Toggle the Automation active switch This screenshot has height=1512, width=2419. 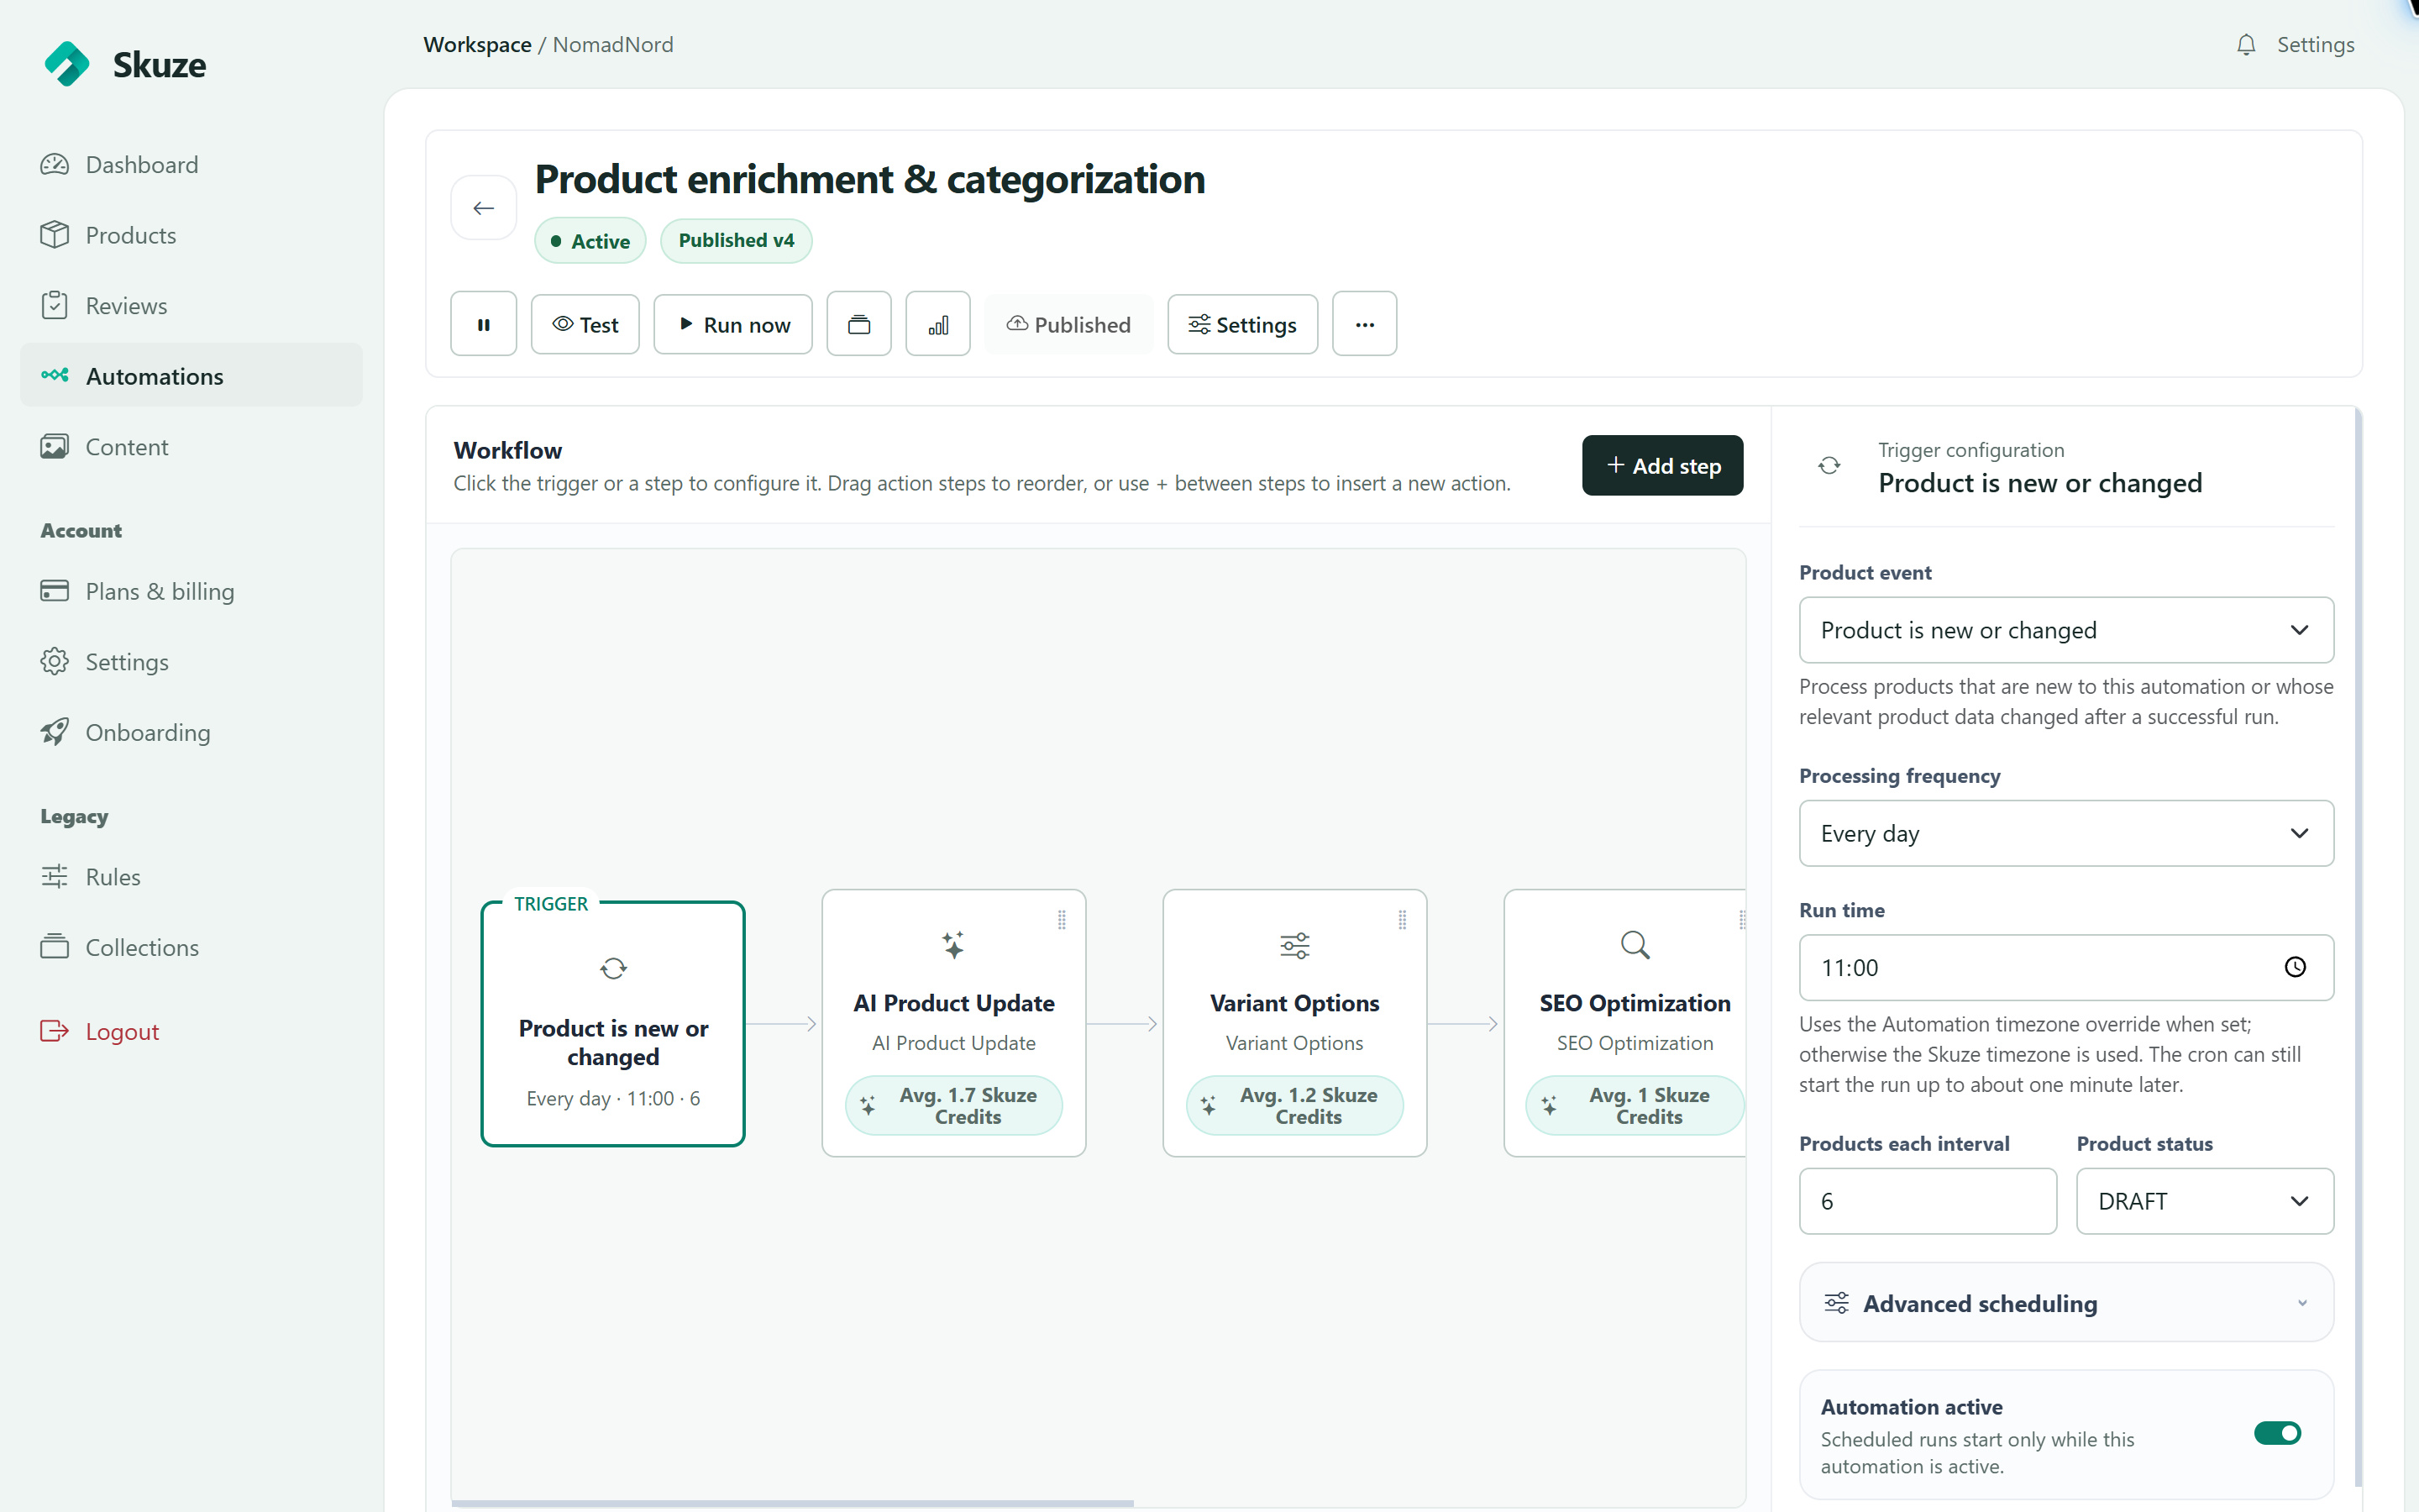[x=2277, y=1433]
